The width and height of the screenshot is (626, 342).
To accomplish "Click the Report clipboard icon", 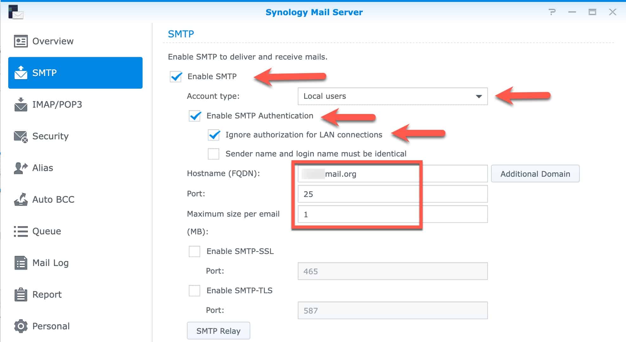I will coord(21,294).
